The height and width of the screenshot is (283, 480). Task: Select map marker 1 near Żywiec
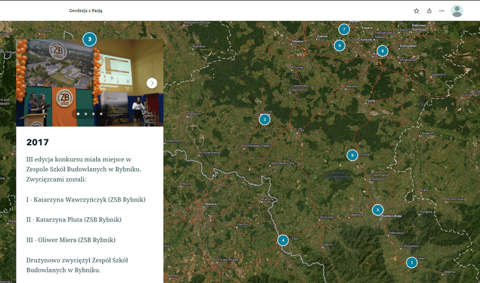pyautogui.click(x=412, y=262)
